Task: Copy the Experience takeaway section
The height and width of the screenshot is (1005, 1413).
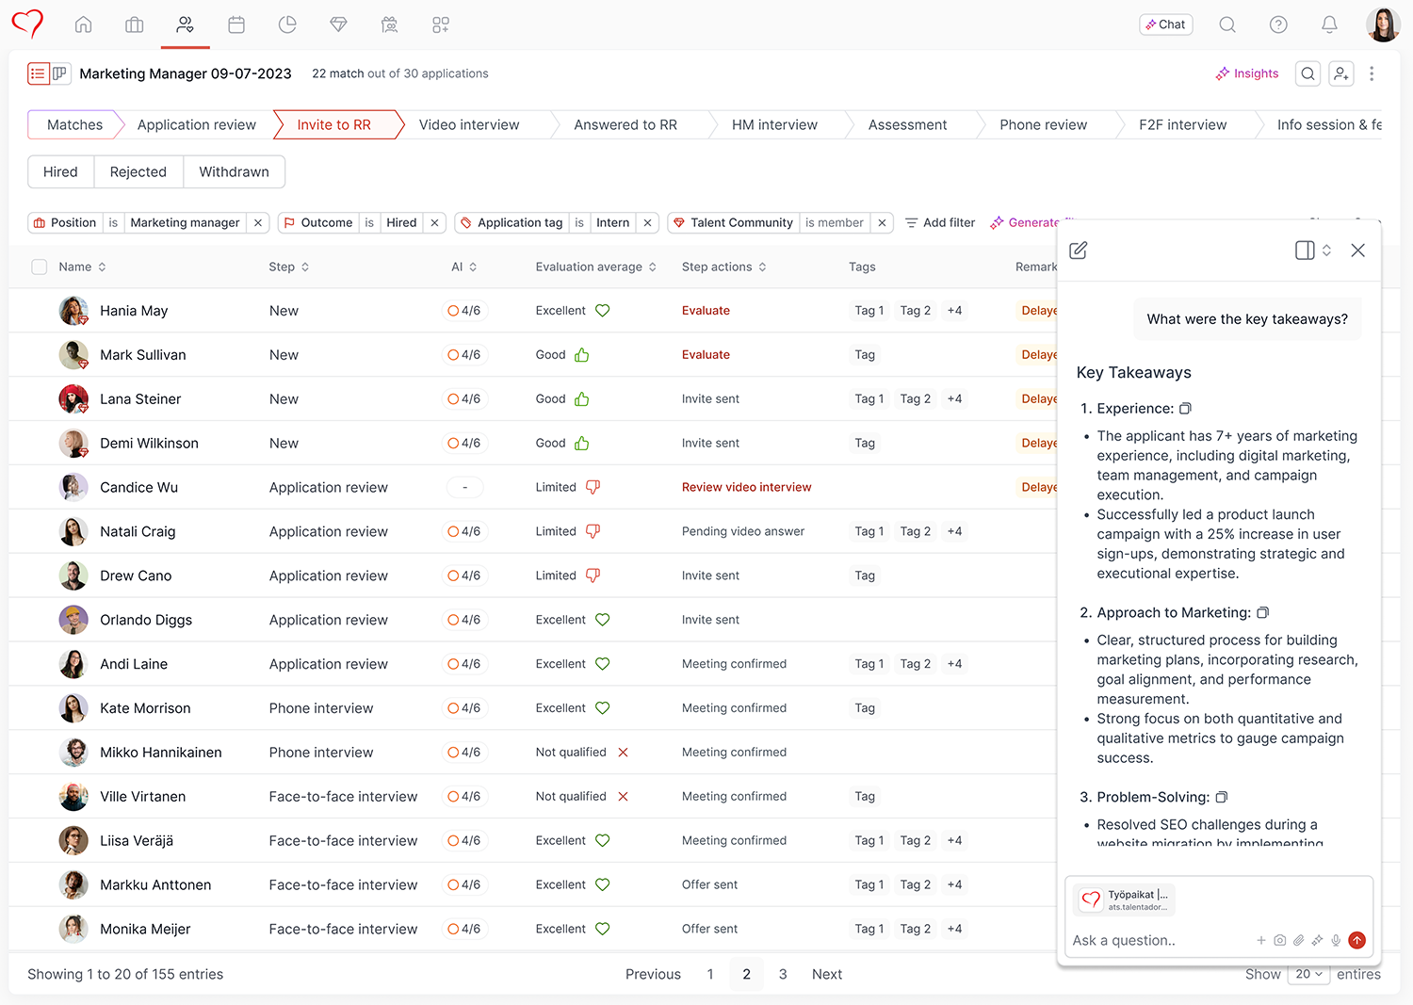Action: coord(1185,409)
